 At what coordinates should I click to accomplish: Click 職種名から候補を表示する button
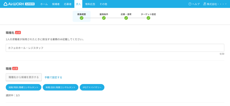(24, 77)
